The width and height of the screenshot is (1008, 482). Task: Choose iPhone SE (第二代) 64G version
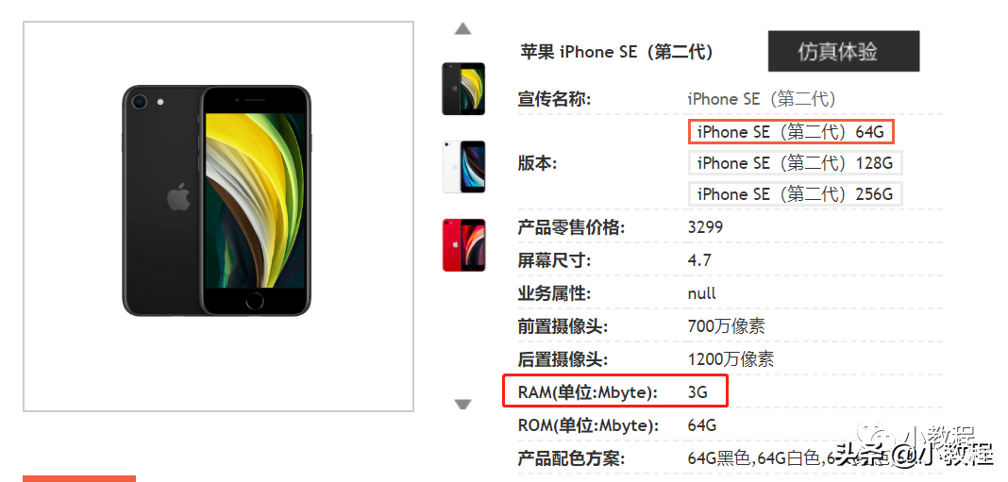coord(791,132)
